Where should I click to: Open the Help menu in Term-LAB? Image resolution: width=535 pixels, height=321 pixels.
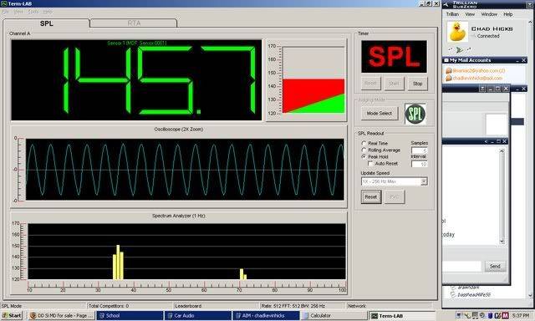[x=48, y=12]
